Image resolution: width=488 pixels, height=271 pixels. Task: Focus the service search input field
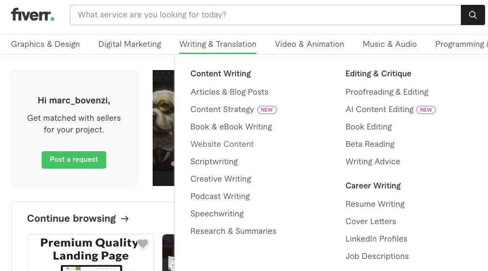click(266, 15)
